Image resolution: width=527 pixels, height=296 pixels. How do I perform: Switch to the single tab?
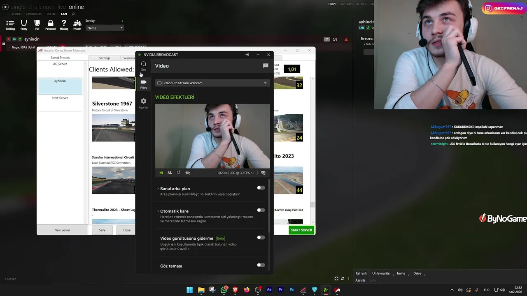(x=18, y=7)
